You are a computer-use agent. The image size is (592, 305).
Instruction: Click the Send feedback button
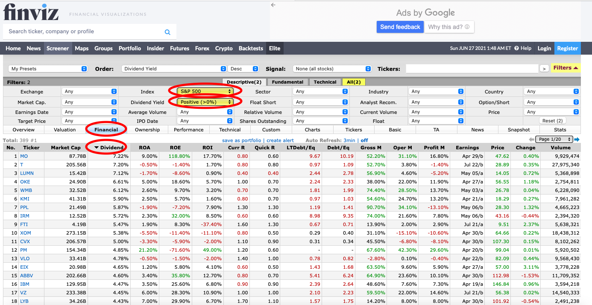(x=400, y=27)
